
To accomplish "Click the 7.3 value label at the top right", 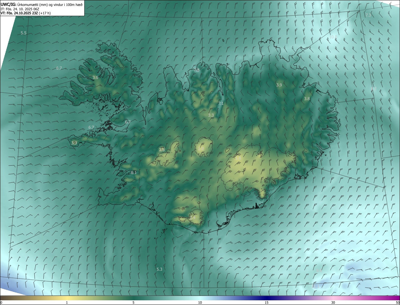I will coord(368,15).
